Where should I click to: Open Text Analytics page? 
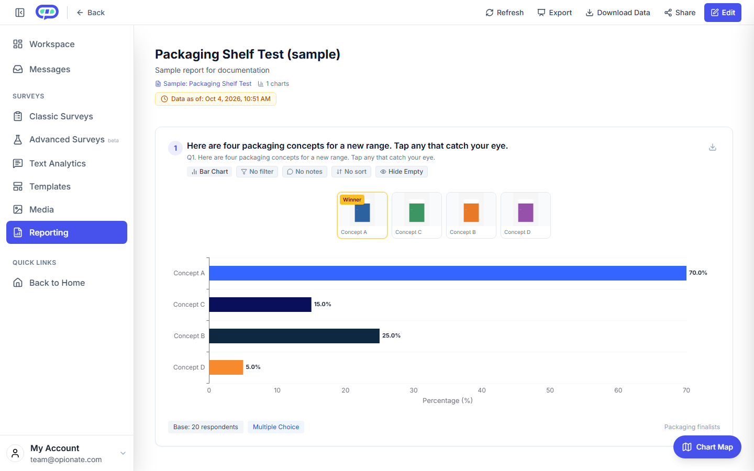66,163
